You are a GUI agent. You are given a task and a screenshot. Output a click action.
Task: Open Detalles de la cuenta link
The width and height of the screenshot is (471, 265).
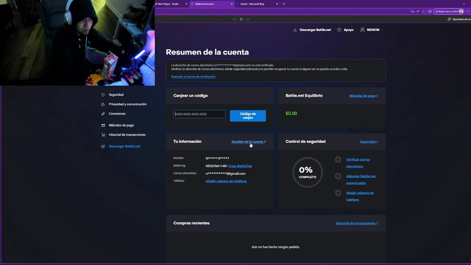249,142
